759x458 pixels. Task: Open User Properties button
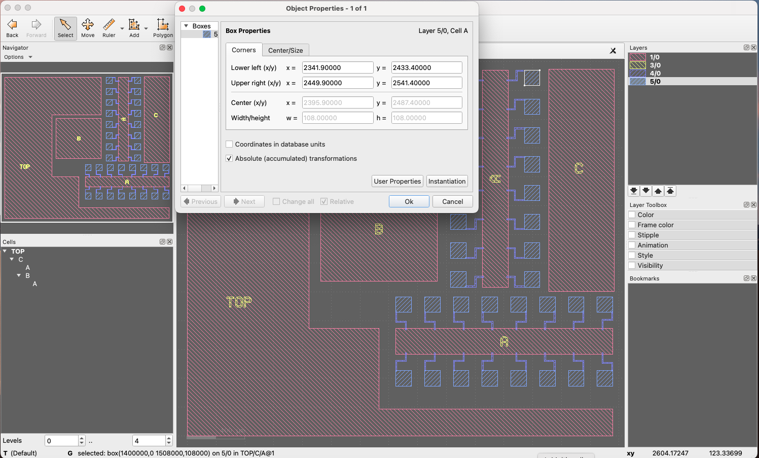coord(397,182)
